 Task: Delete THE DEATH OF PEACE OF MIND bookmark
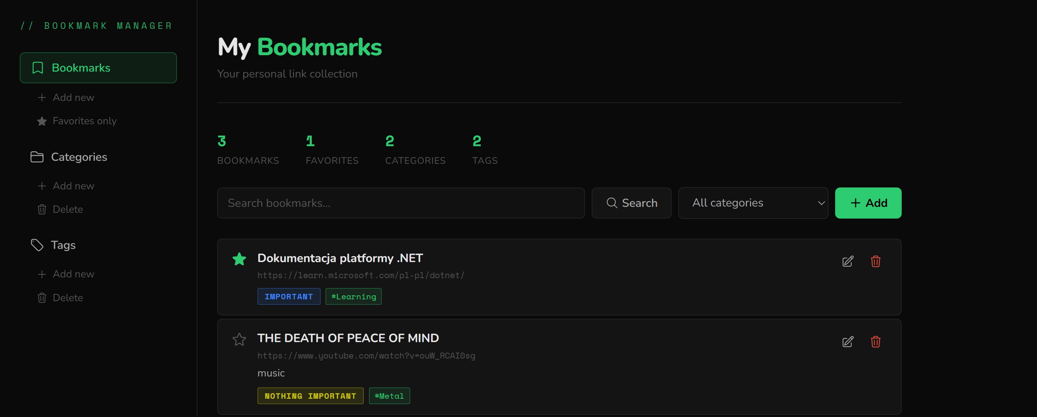point(876,342)
